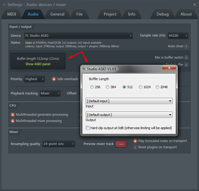The height and width of the screenshot is (191, 199).
Task: Toggle Reset plugins on transport
Action: tap(135, 147)
